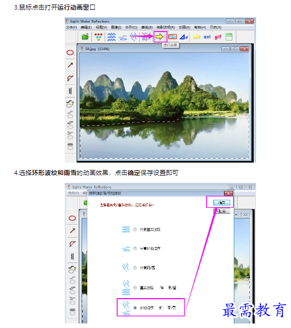Click the bottom circle-with-lines icon, upper left toolbar
This screenshot has width=291, height=328.
70,146
